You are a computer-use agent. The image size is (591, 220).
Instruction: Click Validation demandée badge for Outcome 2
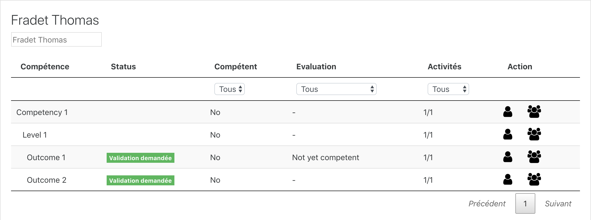coord(141,180)
